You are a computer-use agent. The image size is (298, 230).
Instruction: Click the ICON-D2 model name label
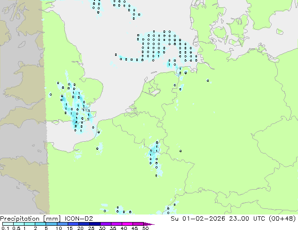[x=78, y=219]
